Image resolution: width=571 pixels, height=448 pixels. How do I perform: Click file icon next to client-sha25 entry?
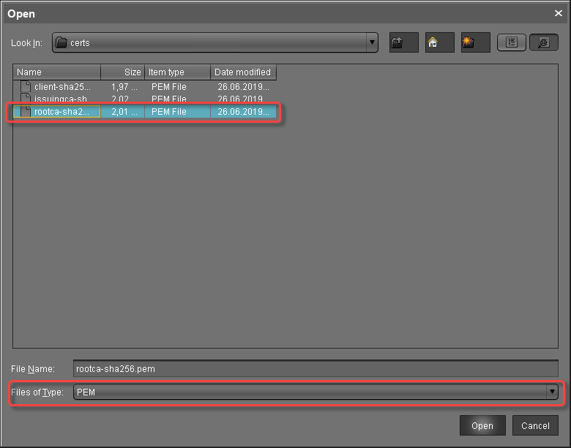pos(26,87)
